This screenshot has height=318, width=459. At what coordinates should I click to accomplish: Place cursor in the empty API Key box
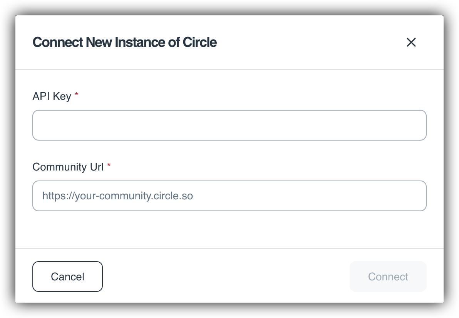pyautogui.click(x=229, y=125)
